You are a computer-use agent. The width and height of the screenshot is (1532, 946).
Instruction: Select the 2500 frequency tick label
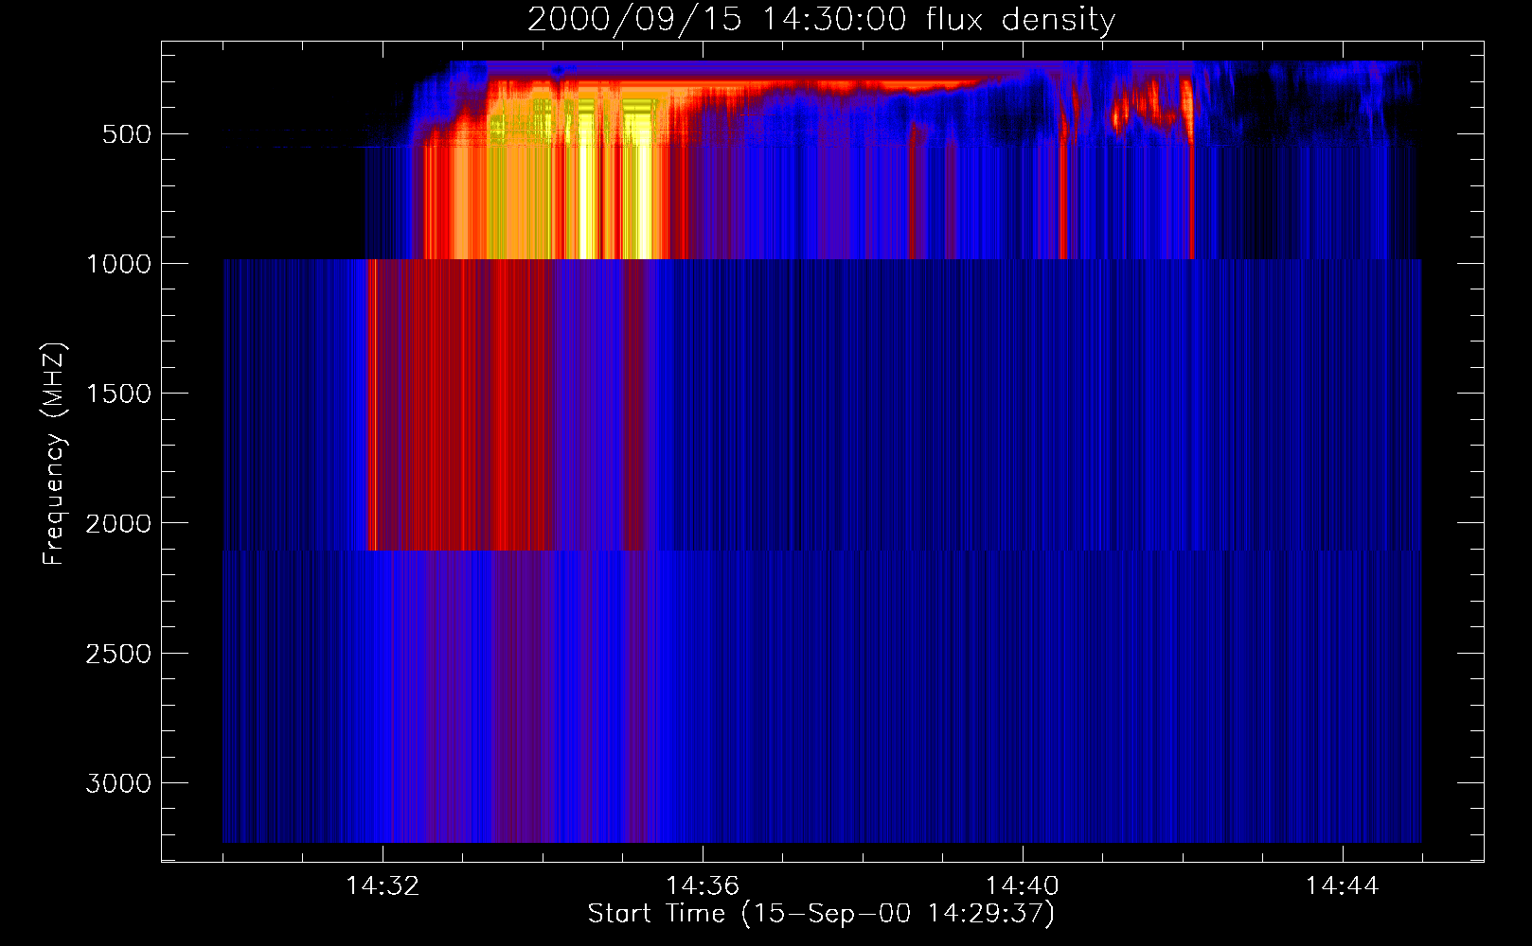(118, 654)
